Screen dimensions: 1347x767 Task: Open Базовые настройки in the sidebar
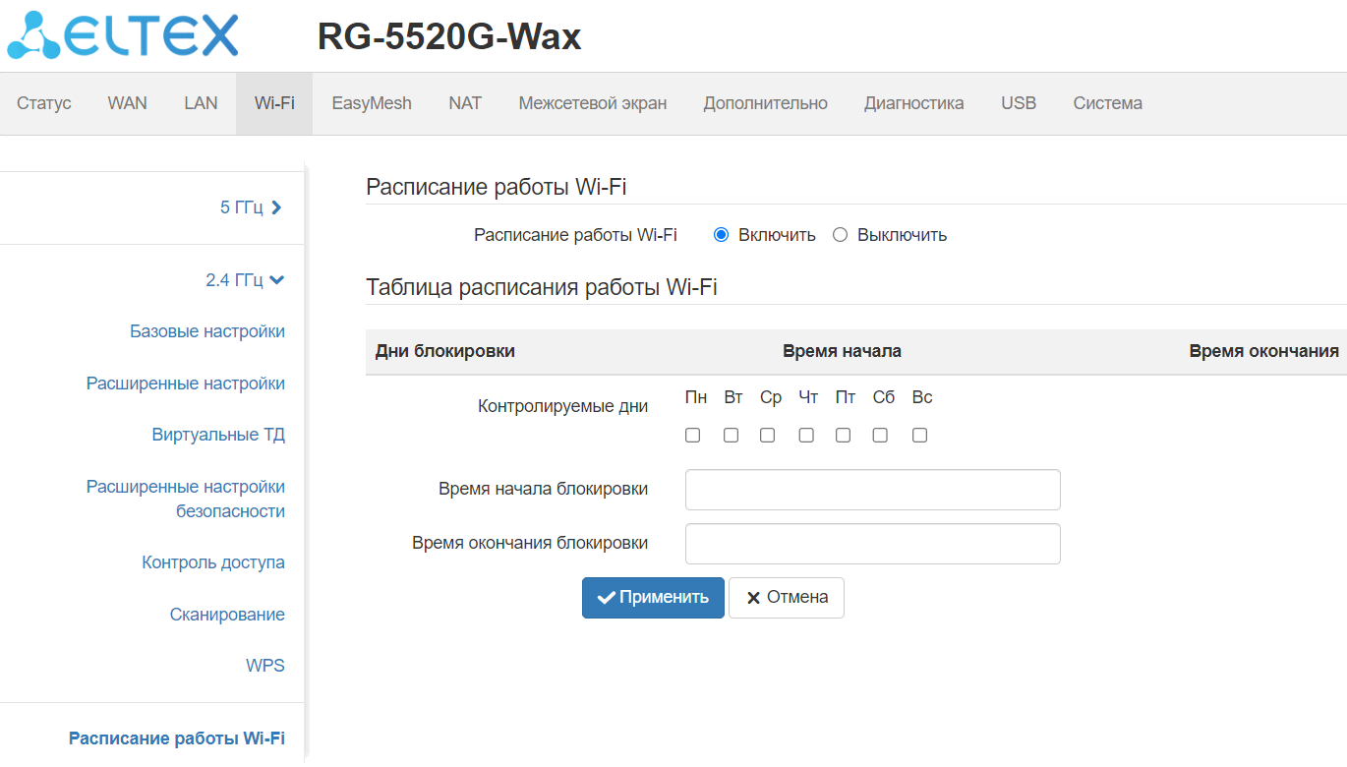click(x=207, y=331)
